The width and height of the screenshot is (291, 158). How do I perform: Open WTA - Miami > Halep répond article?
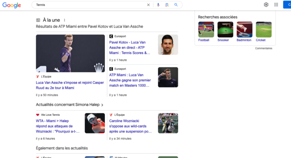click(x=58, y=126)
